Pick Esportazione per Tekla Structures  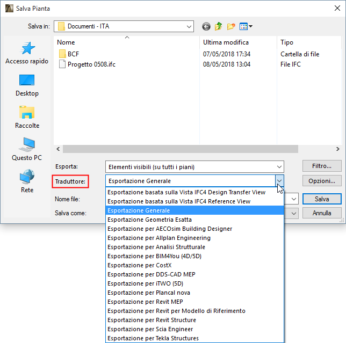click(x=194, y=338)
